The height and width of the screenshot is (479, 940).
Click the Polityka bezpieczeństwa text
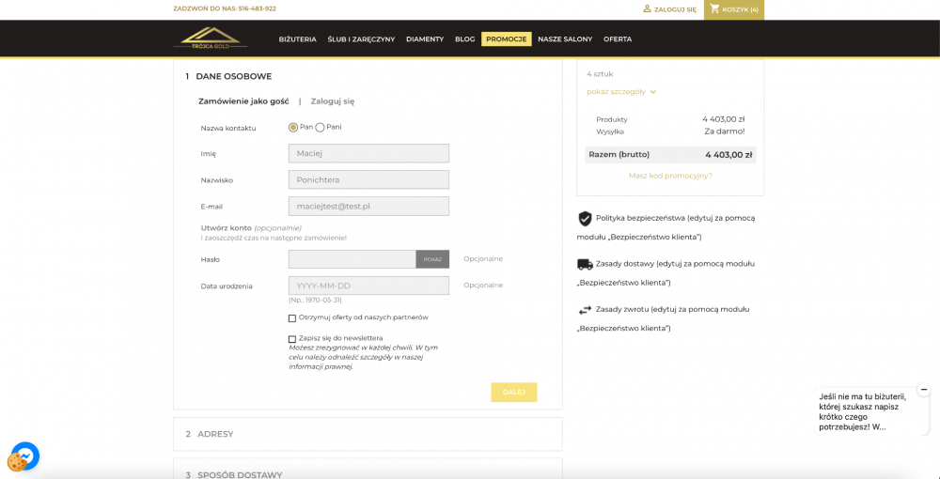pyautogui.click(x=666, y=227)
